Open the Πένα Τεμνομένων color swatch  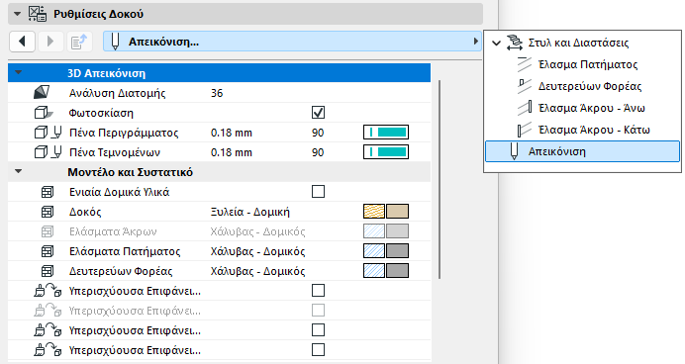coord(386,152)
